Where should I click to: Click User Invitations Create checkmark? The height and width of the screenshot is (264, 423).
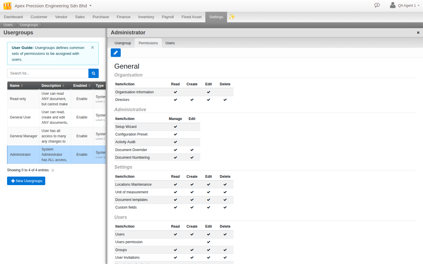click(192, 258)
